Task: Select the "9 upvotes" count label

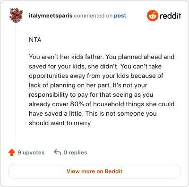Action: 31,153
